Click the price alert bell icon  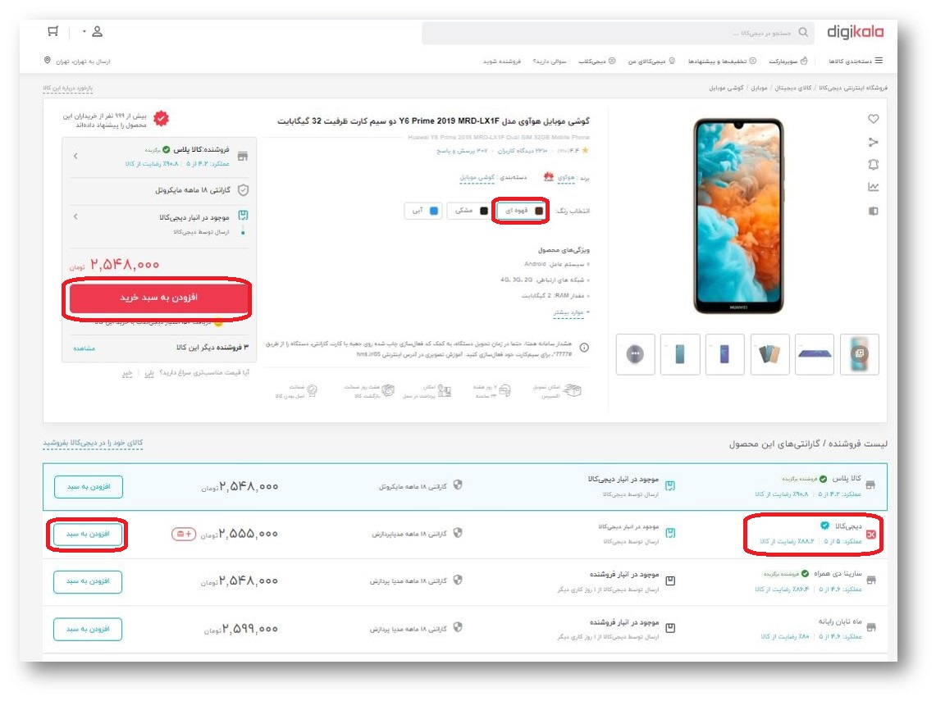coord(874,165)
